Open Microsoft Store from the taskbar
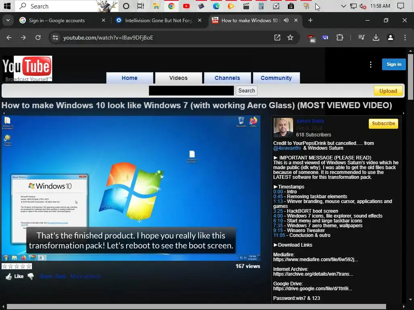The height and width of the screenshot is (310, 414). [x=291, y=6]
